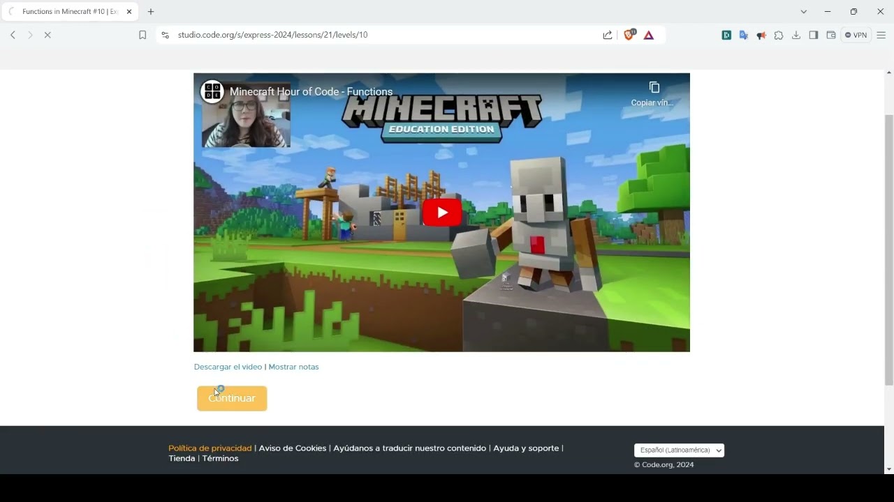This screenshot has height=502, width=894.
Task: Open the browser hamburger main menu
Action: point(881,35)
